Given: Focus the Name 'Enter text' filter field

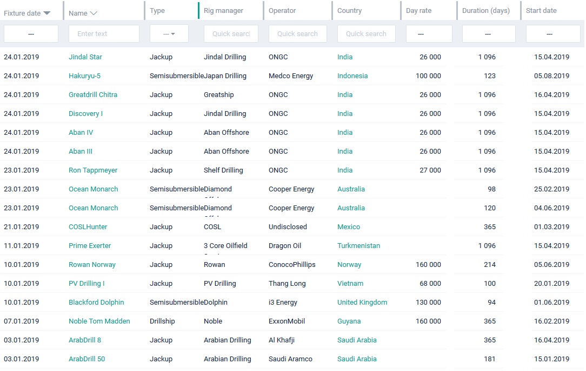Looking at the screenshot, I should 104,34.
